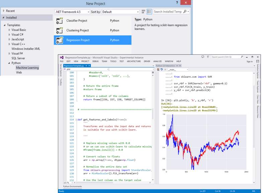Viewport: 264px width, 193px height.
Task: Click the account avatar icon beside Sign in
Action: coord(258,61)
